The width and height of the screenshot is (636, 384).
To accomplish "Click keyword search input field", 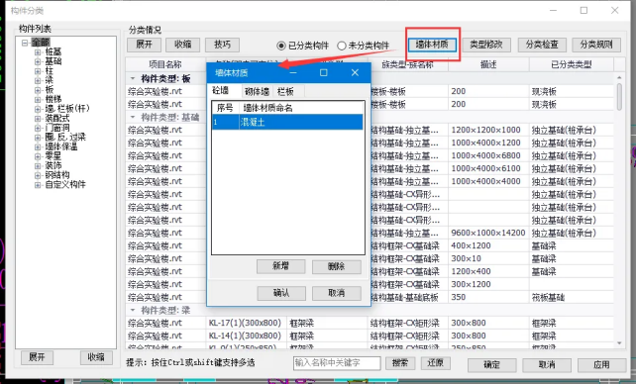I will (337, 363).
